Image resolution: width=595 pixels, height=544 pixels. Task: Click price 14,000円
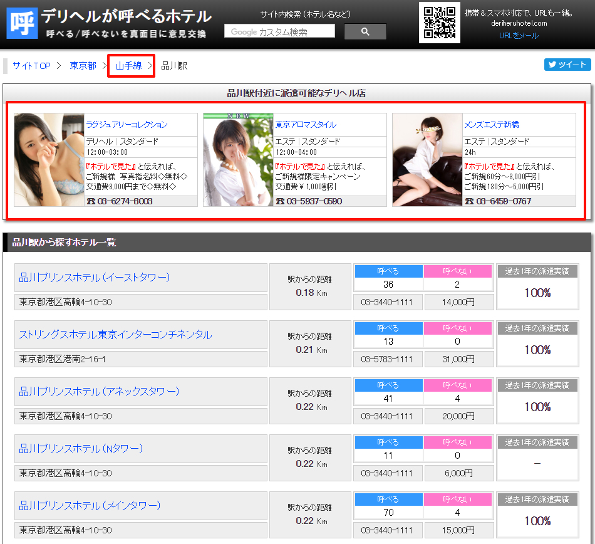coord(458,302)
